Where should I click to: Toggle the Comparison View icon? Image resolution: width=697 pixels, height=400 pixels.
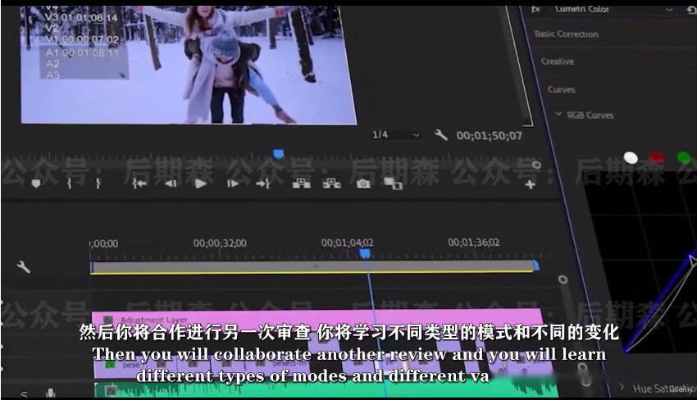click(394, 184)
